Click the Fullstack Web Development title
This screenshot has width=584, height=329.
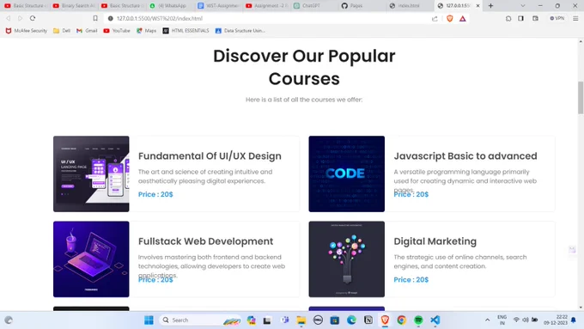point(205,241)
